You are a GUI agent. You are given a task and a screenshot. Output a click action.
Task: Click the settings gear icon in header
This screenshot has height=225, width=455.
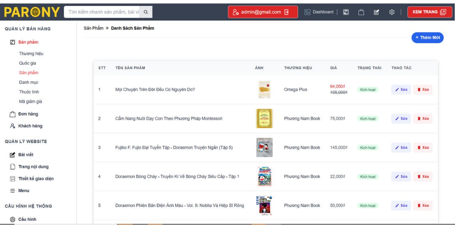(x=392, y=12)
